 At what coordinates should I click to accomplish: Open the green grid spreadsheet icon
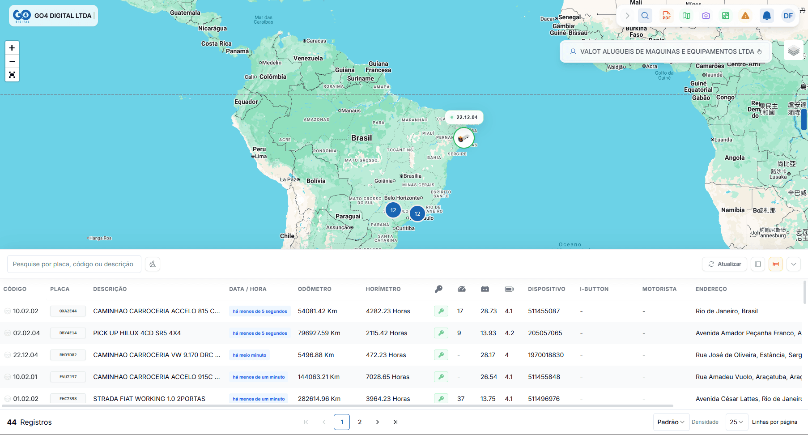click(726, 16)
